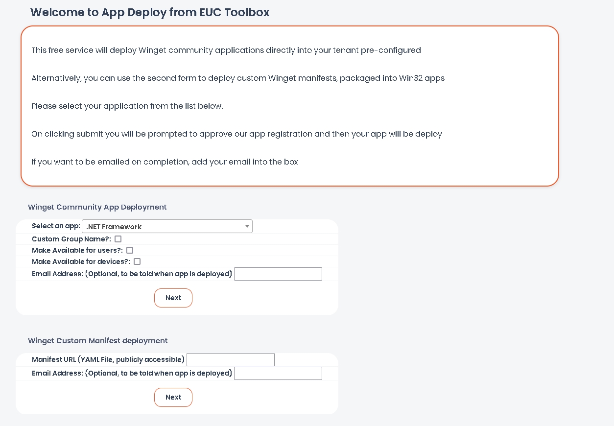Click the 'This free service will deploy' line
614x426 pixels.
[x=226, y=50]
